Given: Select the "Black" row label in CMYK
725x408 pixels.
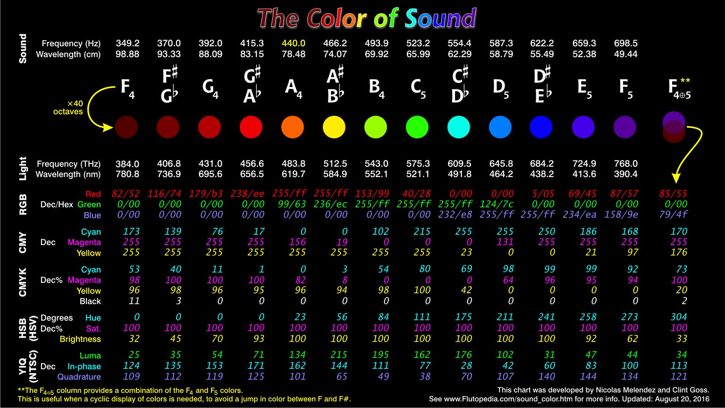Looking at the screenshot, I should (x=90, y=301).
